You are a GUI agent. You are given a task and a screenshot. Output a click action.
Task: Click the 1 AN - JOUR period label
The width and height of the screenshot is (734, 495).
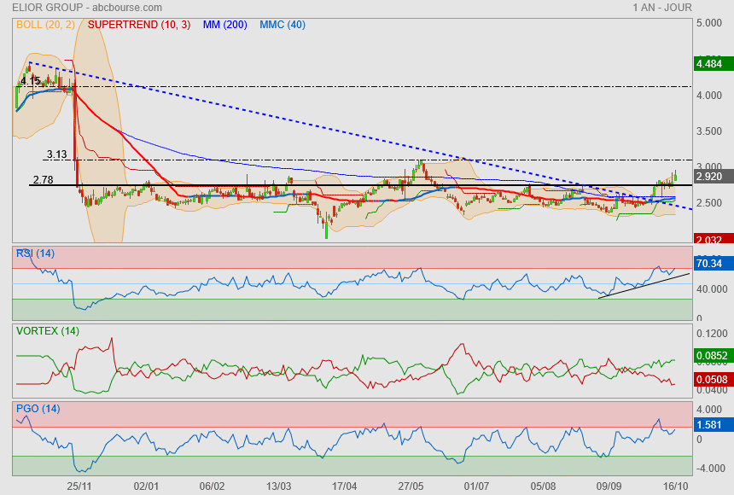point(663,7)
